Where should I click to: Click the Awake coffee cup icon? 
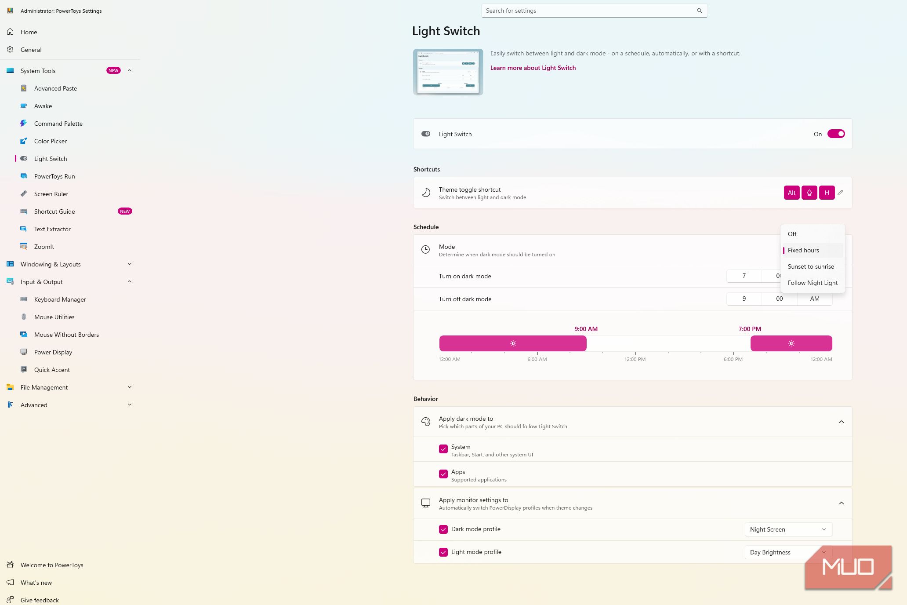tap(24, 106)
